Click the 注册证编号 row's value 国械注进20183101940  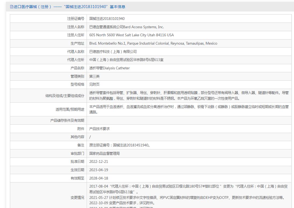point(107,19)
